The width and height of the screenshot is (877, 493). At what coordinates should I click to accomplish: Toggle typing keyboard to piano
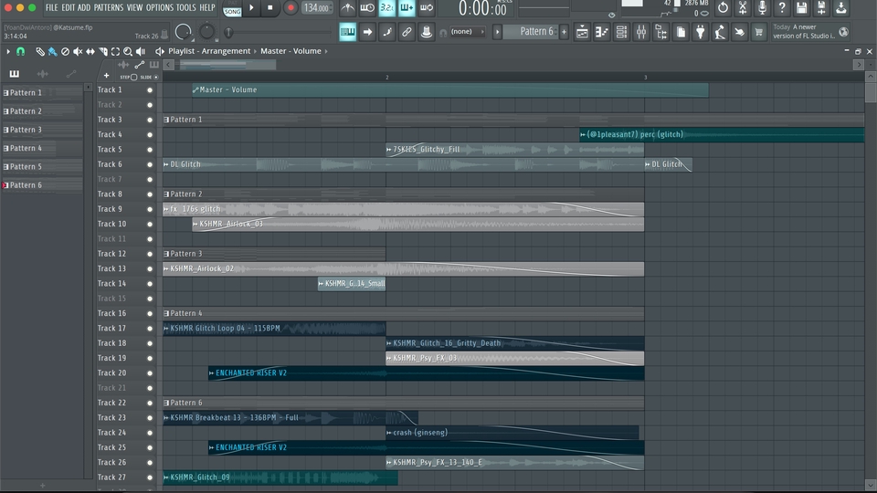tap(347, 32)
